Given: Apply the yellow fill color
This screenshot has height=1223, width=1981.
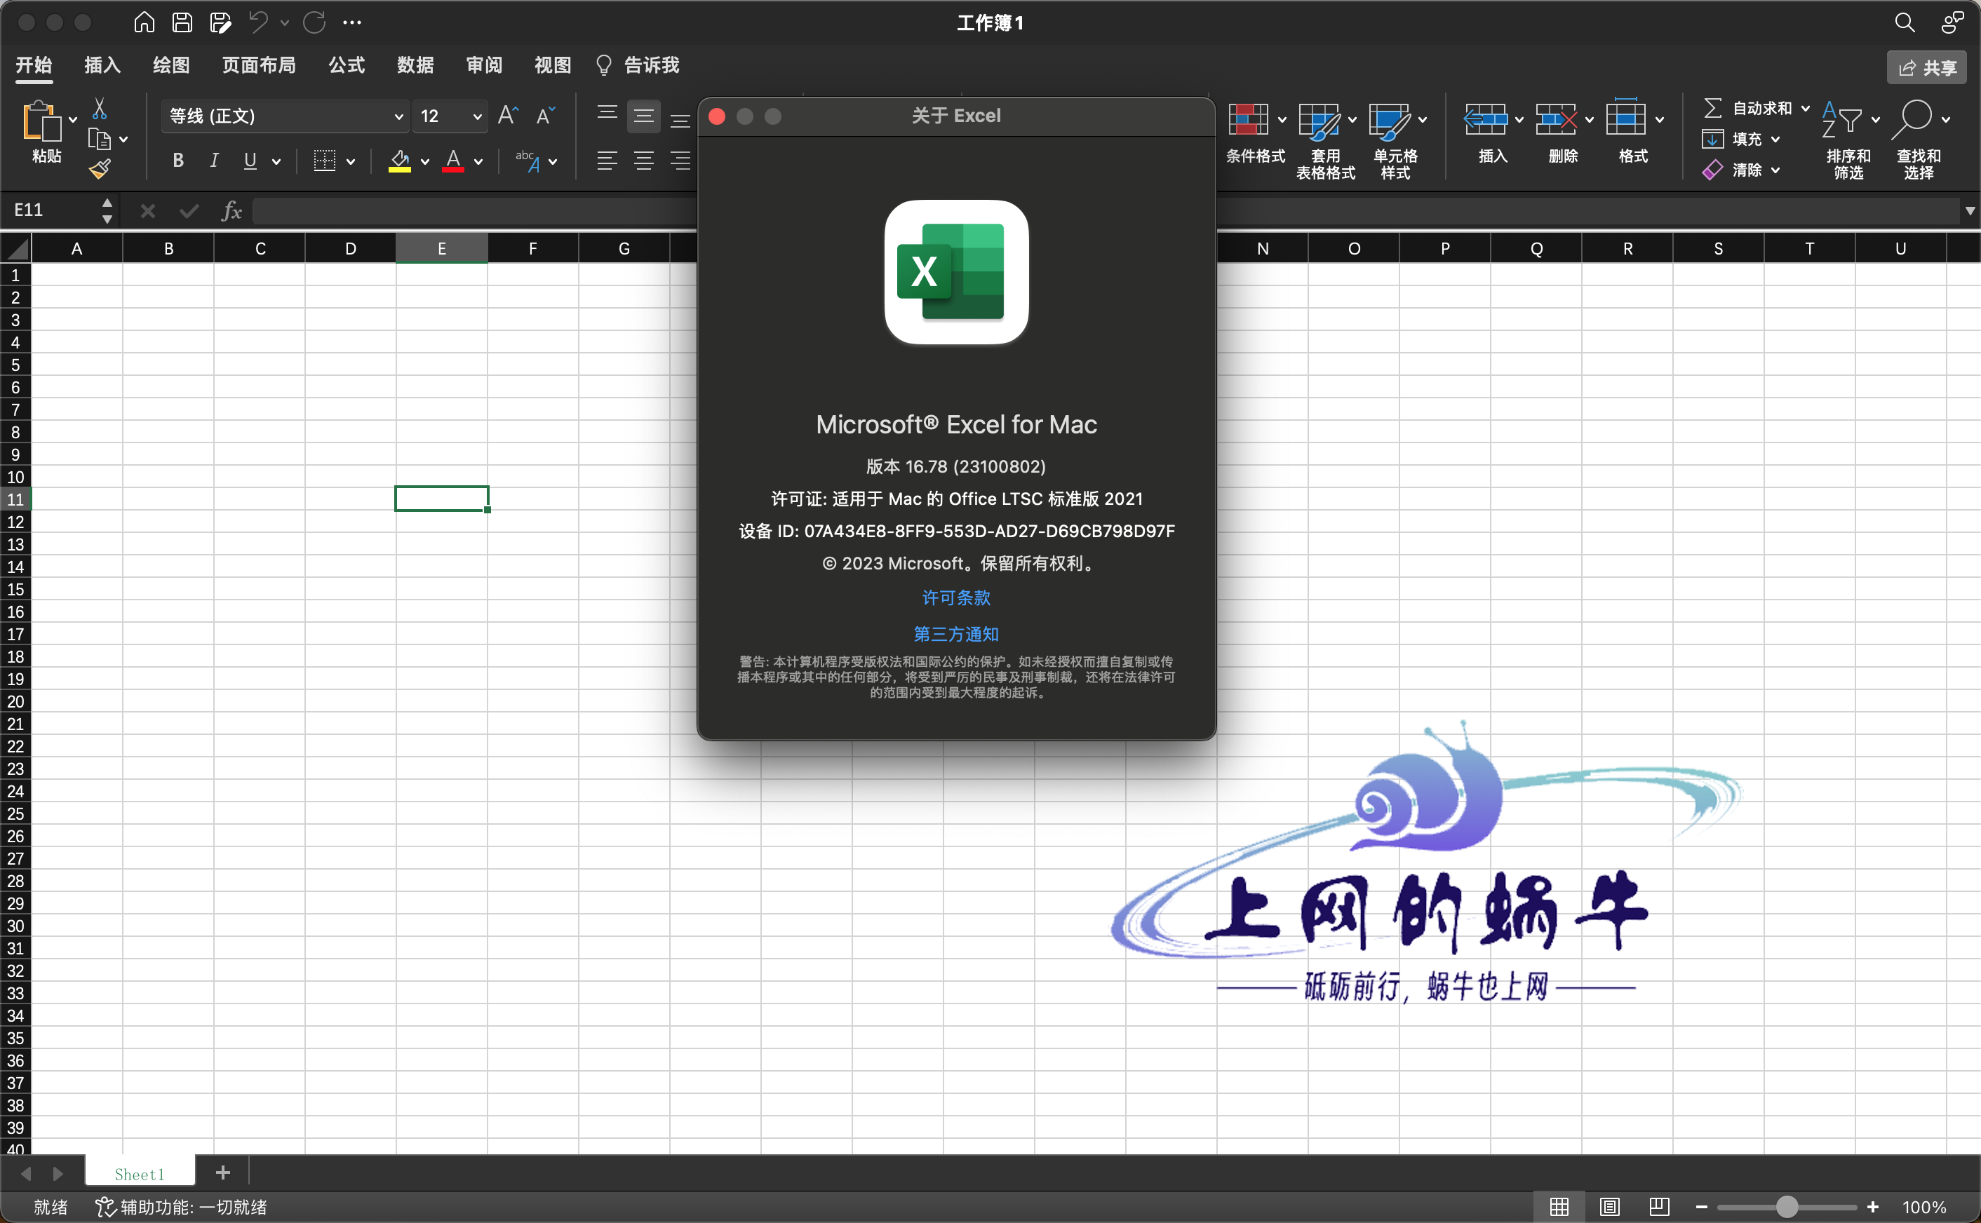Looking at the screenshot, I should [x=400, y=161].
